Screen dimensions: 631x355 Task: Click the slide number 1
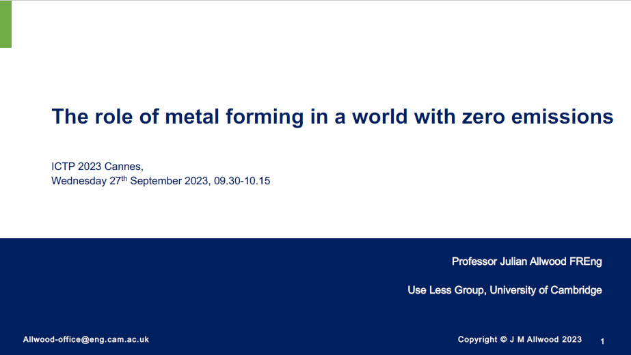click(602, 341)
